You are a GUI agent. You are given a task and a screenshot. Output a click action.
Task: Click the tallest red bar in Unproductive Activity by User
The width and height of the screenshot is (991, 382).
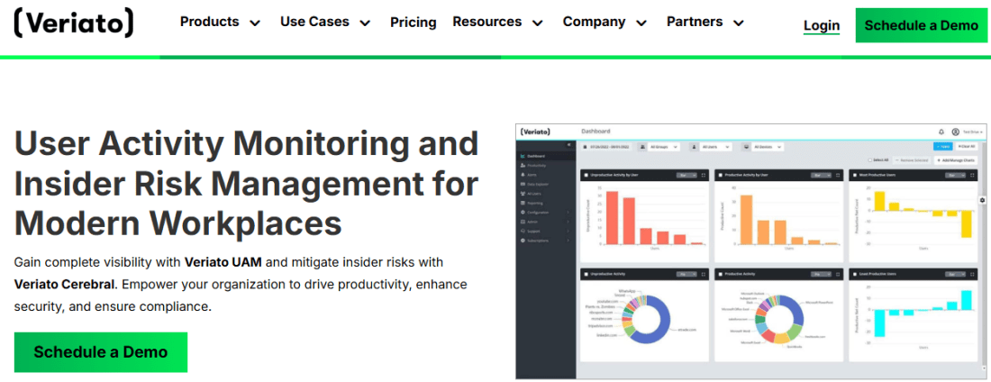point(612,217)
